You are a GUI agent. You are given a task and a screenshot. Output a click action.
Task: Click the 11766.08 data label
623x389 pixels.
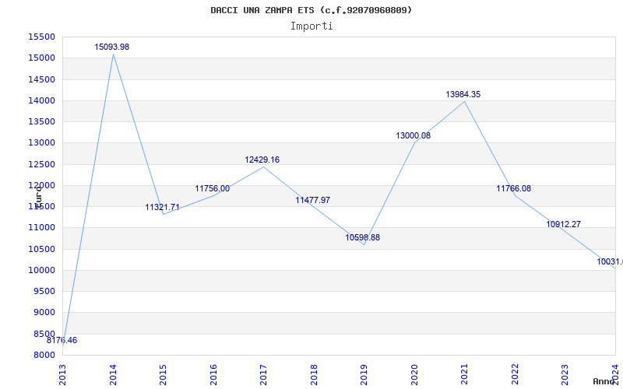tap(513, 188)
